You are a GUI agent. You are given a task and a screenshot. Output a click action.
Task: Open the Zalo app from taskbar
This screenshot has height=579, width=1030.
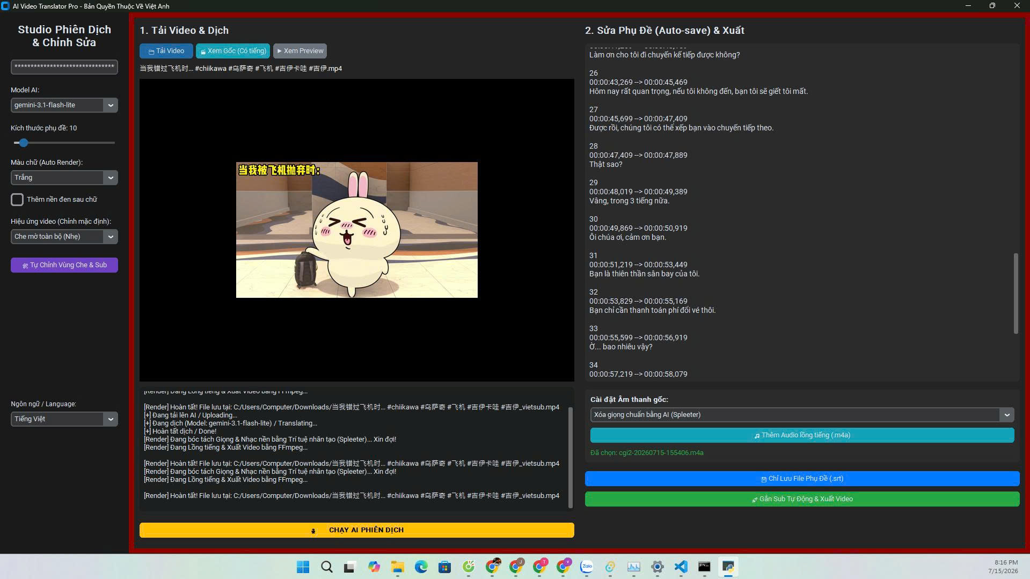click(x=587, y=567)
